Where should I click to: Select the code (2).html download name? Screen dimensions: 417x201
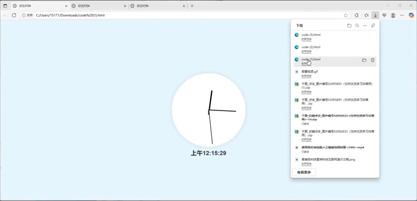(311, 47)
